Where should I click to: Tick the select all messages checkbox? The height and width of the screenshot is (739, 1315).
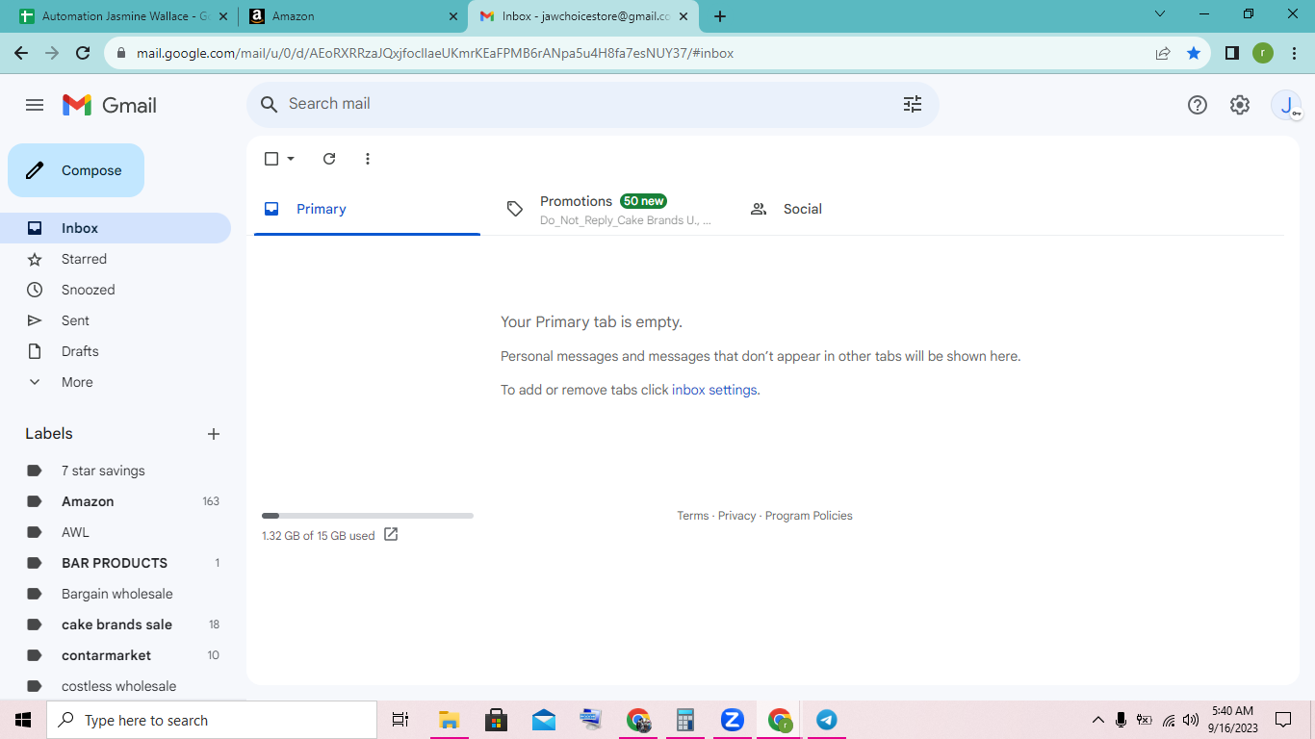pos(271,159)
